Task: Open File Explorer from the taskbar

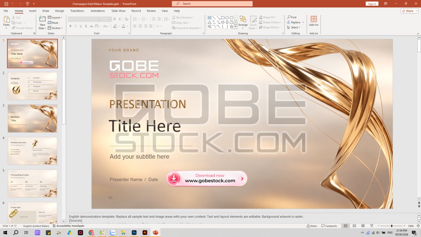Action: 123,232
